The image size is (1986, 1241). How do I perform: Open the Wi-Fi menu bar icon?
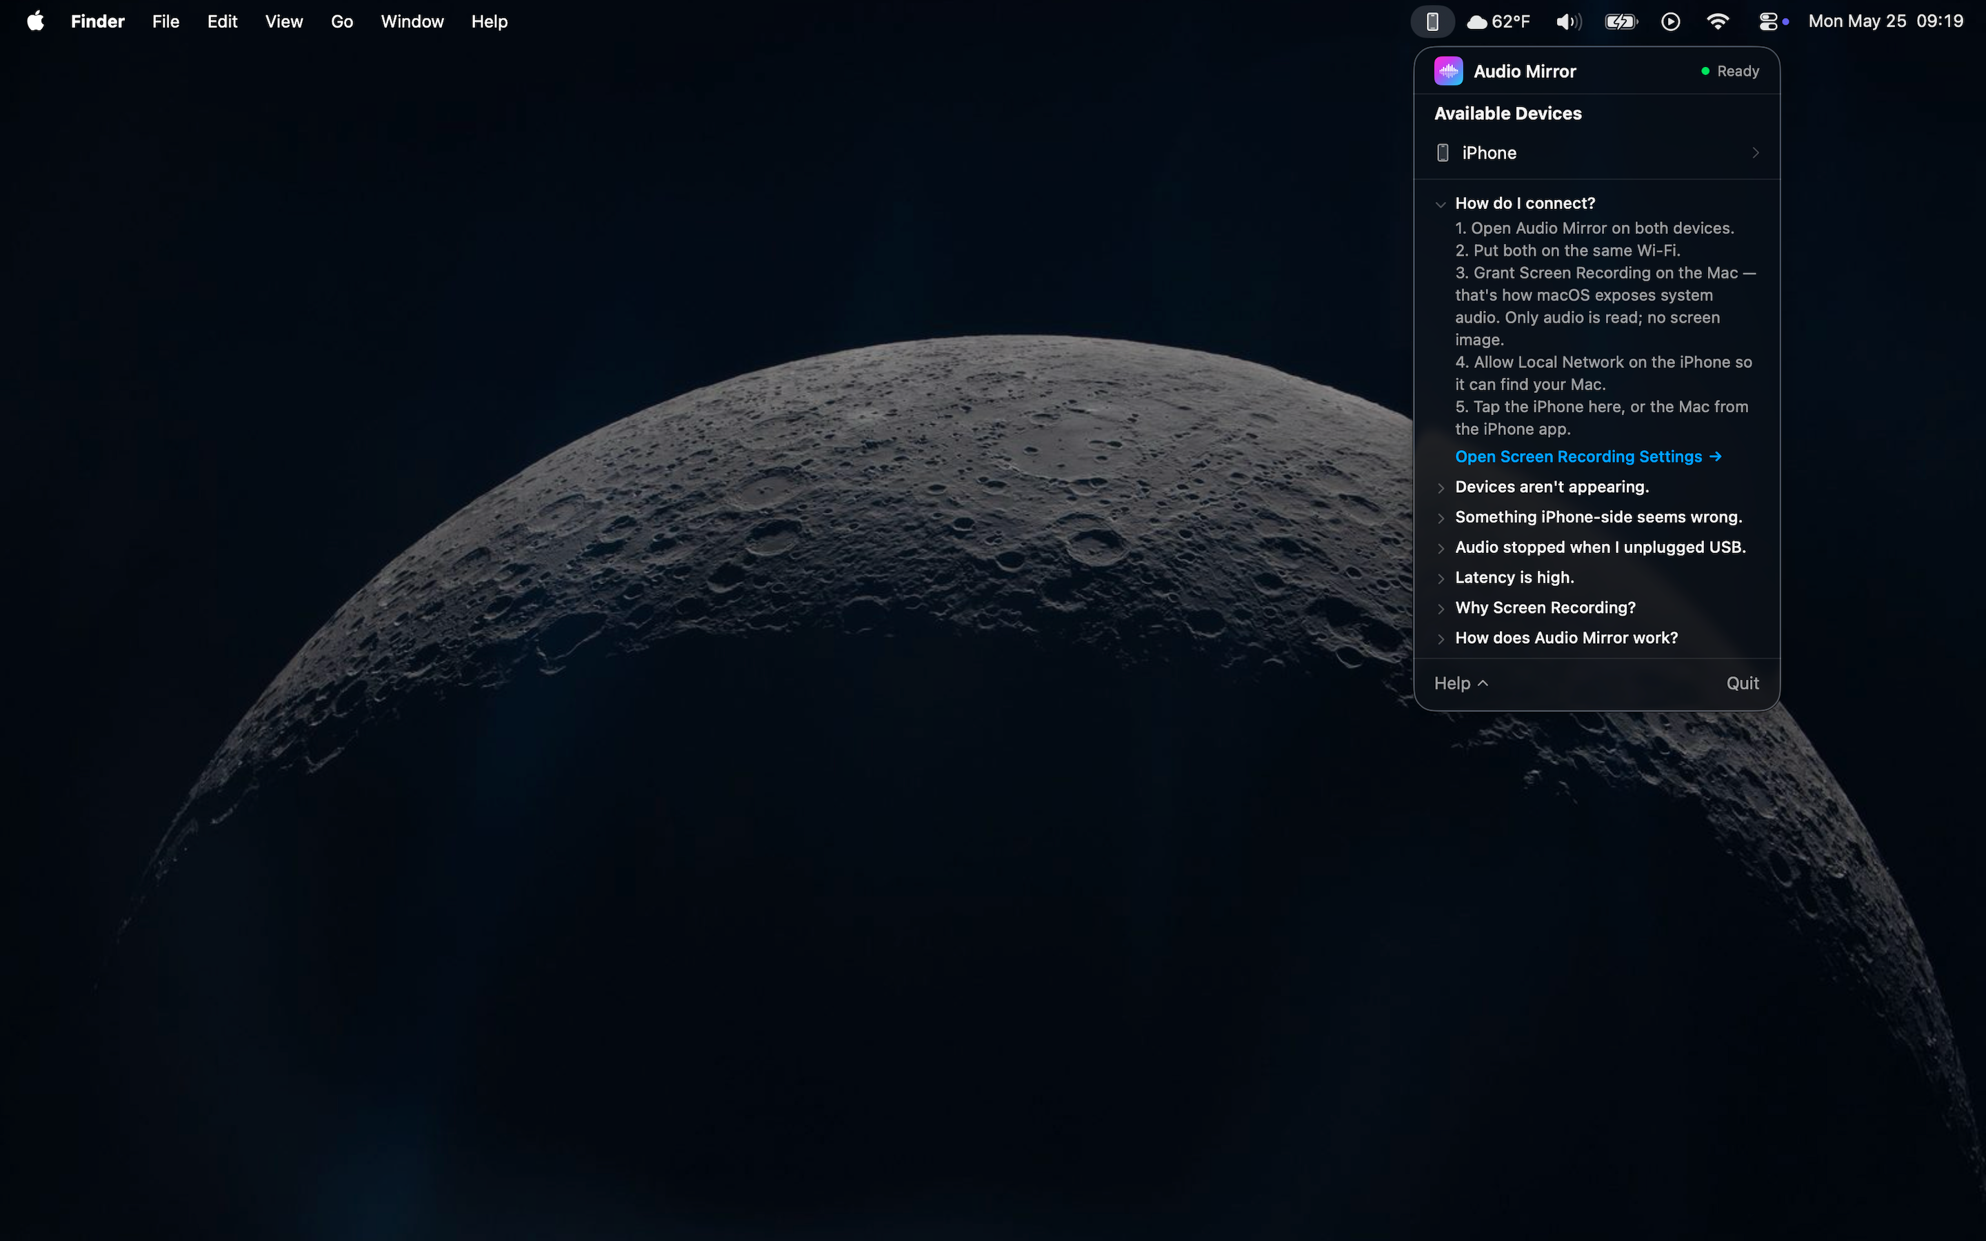click(x=1718, y=21)
